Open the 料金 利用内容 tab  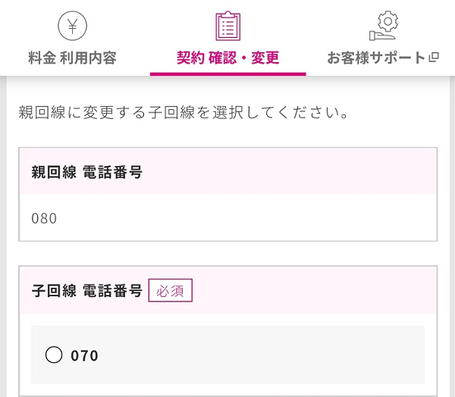(73, 58)
